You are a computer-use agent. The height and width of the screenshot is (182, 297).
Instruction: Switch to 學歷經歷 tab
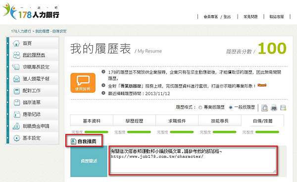click(x=134, y=121)
